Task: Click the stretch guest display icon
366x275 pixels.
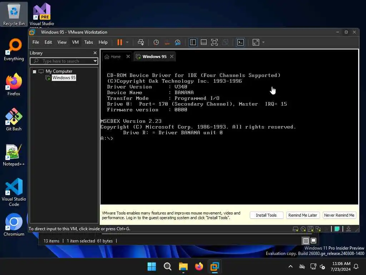Action: pos(256,42)
